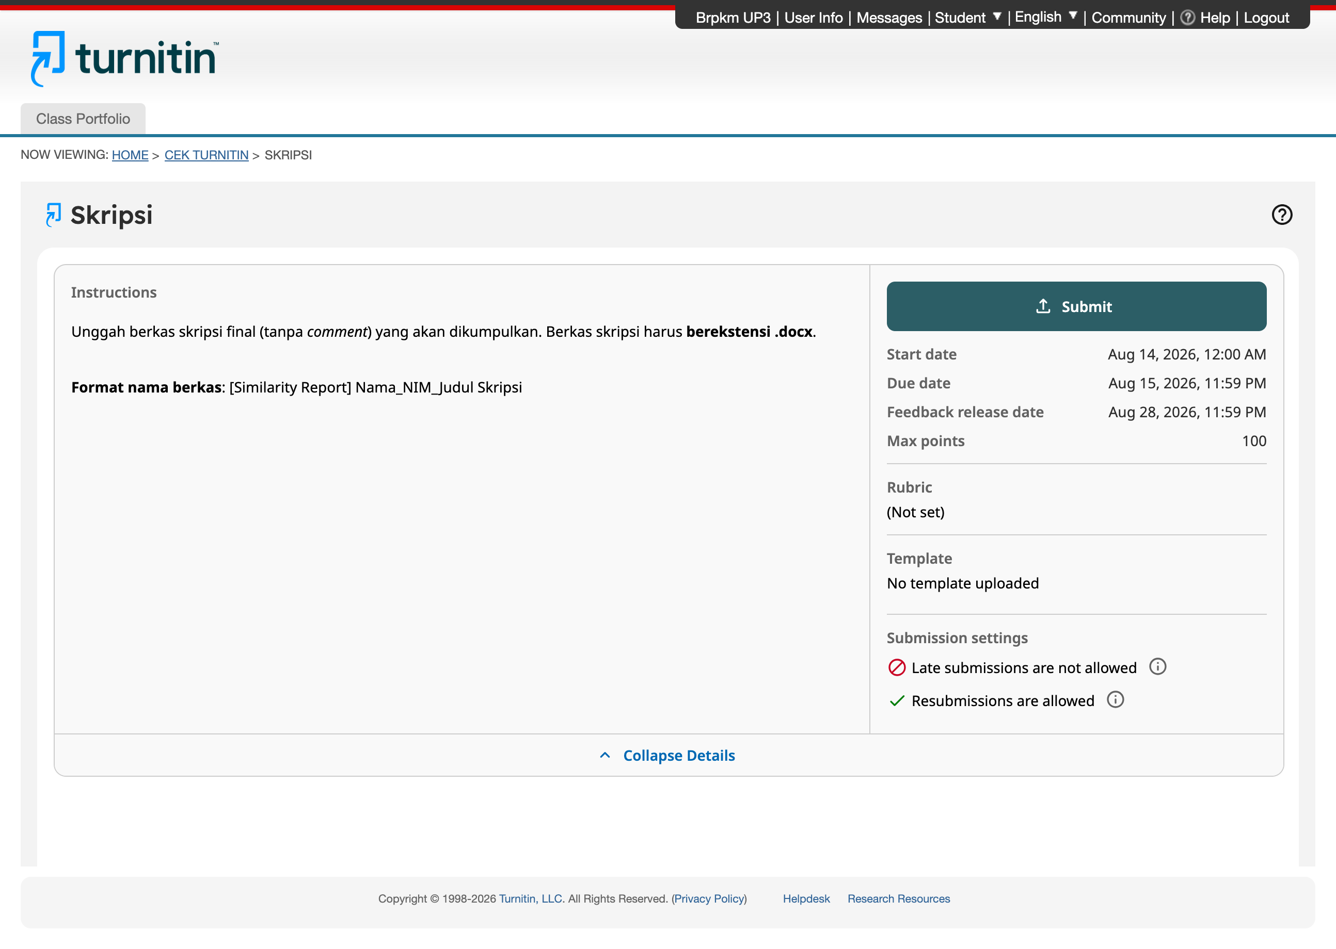The height and width of the screenshot is (949, 1336).
Task: Click the SKRIPSI breadcrumb text
Action: (289, 155)
